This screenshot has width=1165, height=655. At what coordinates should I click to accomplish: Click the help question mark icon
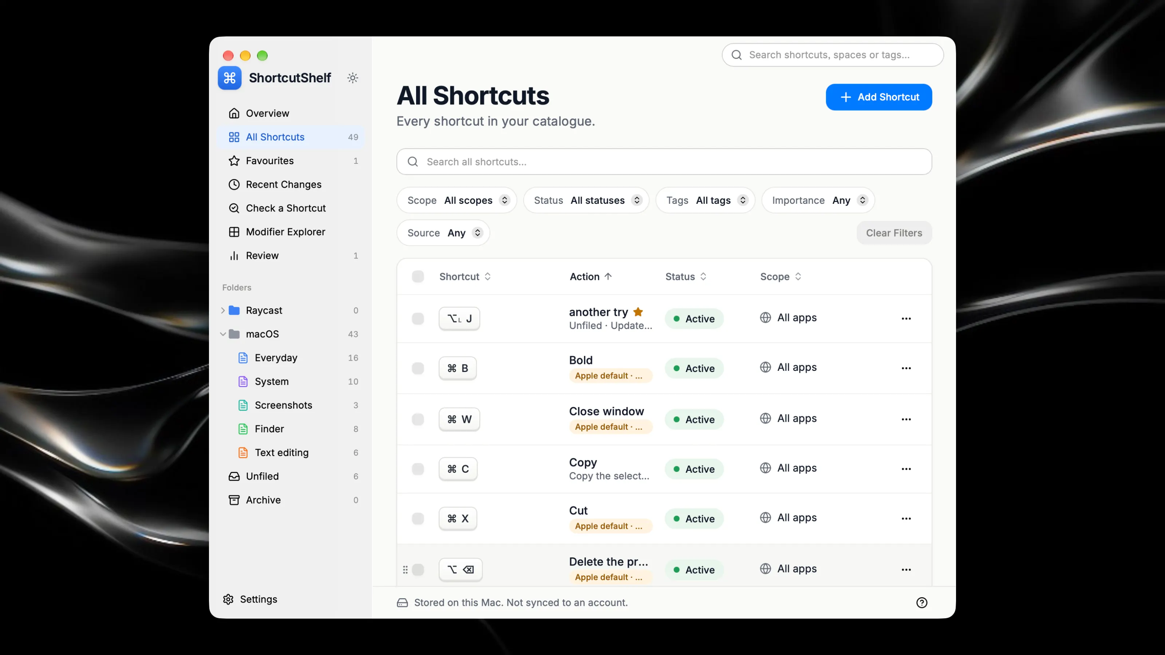tap(921, 603)
